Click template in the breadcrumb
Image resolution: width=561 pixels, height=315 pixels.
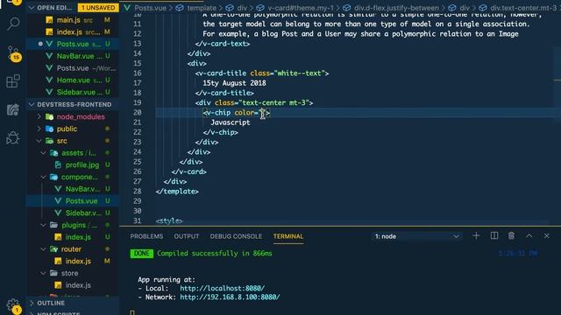coord(202,8)
